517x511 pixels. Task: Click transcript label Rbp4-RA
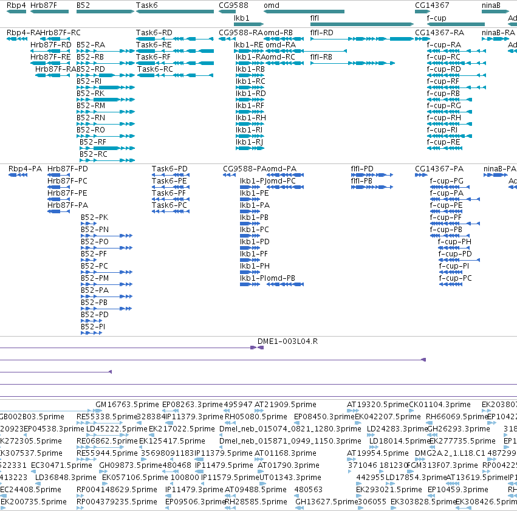click(23, 33)
